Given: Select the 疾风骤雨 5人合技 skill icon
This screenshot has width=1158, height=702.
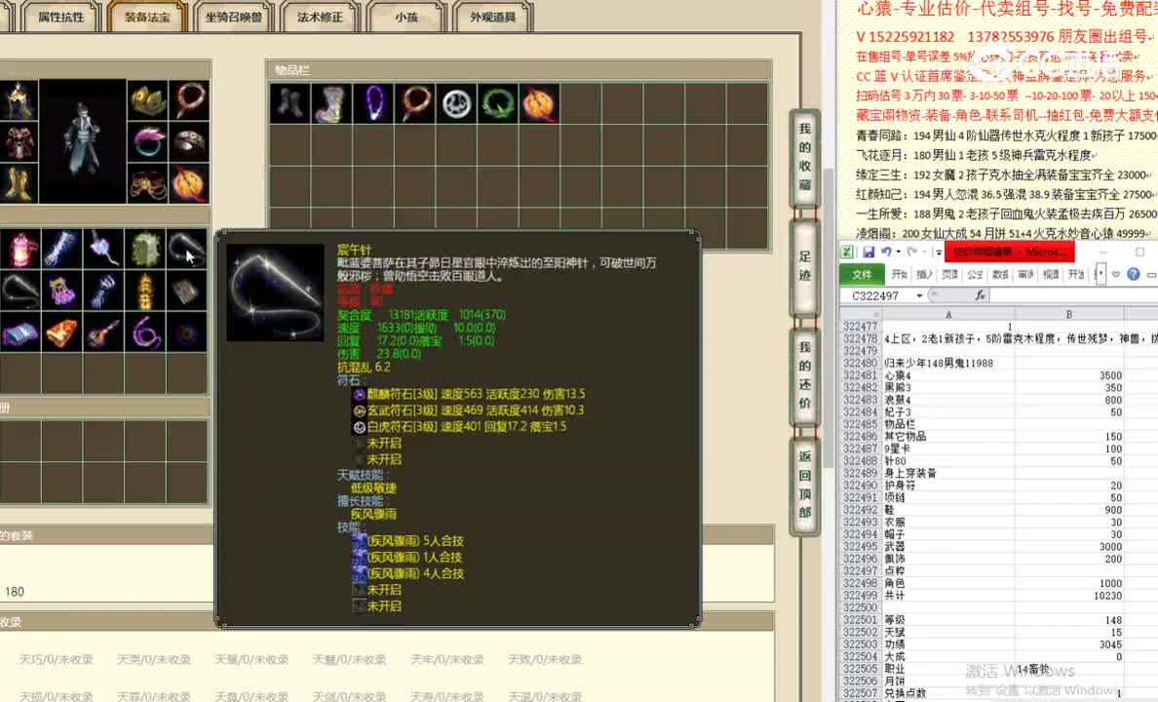Looking at the screenshot, I should tap(359, 542).
